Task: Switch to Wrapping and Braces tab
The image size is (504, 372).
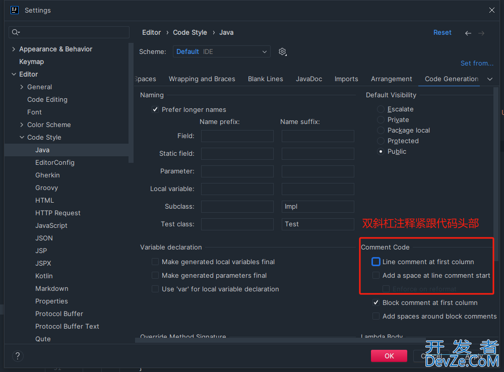Action: pyautogui.click(x=202, y=79)
